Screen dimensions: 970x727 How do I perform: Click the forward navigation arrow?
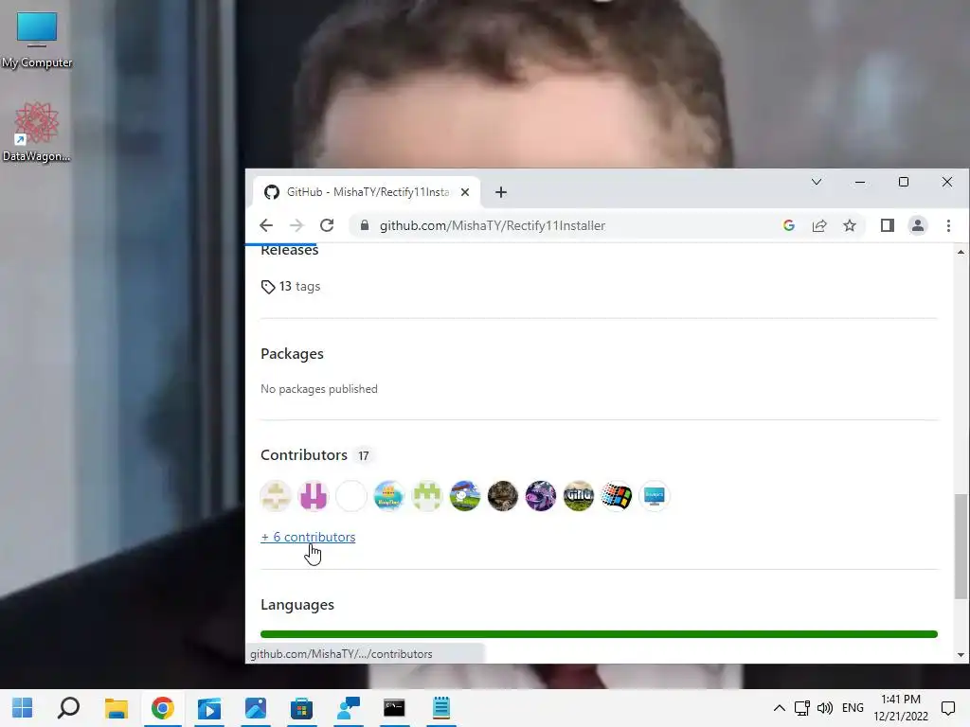(296, 225)
